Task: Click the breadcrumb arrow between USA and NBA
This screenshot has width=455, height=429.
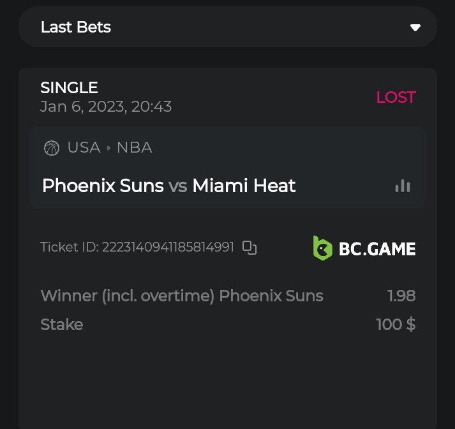Action: coord(108,148)
